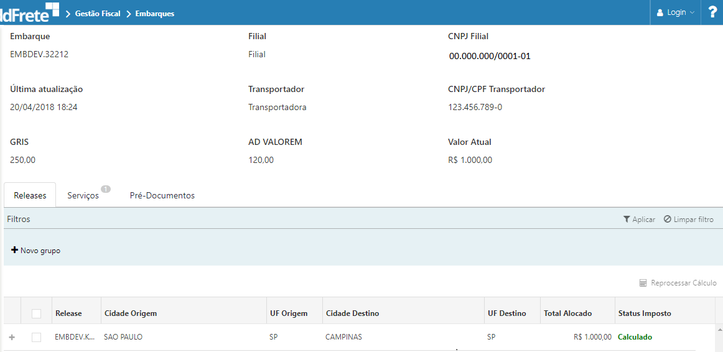Click the user icon beside Login

pyautogui.click(x=660, y=12)
